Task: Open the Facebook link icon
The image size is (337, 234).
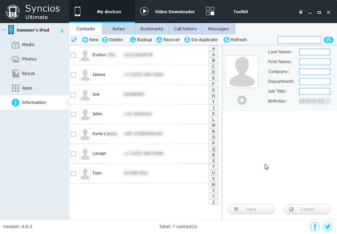Action: click(315, 226)
